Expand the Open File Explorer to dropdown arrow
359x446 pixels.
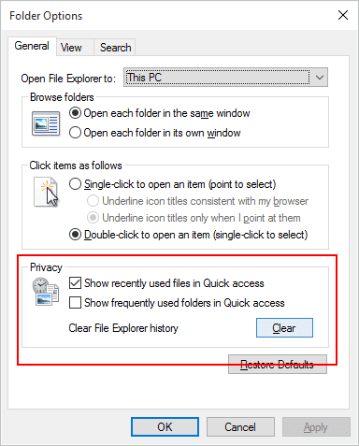(320, 78)
